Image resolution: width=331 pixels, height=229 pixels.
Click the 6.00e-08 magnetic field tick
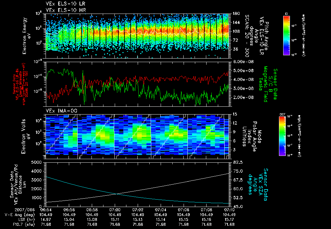click(x=243, y=62)
